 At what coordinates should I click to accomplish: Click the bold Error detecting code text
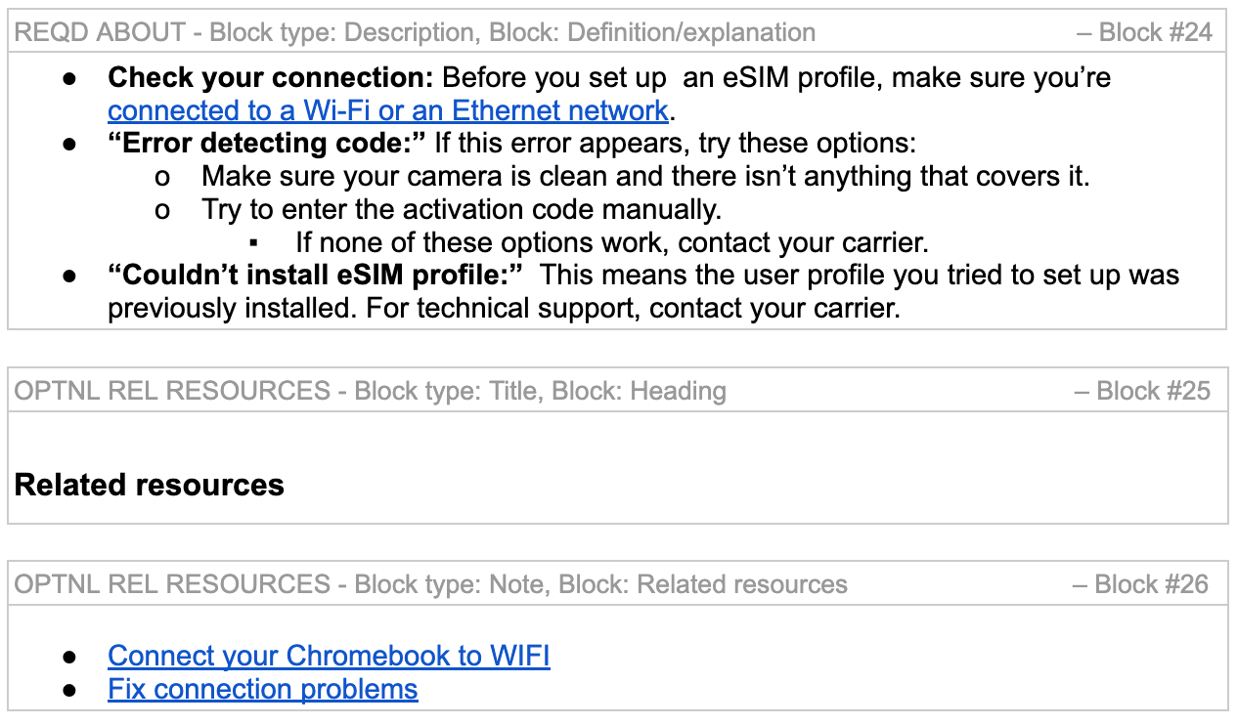tap(267, 144)
